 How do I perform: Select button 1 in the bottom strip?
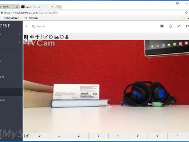(x=59, y=136)
